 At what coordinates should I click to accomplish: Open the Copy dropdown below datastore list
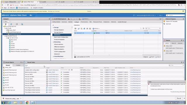[x=158, y=57]
